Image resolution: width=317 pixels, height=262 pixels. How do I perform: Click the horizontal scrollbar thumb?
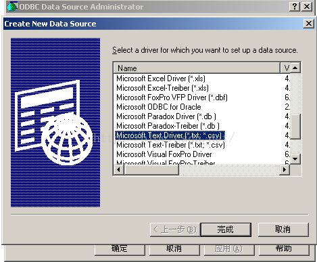point(151,169)
